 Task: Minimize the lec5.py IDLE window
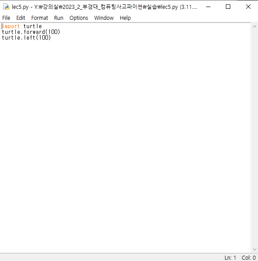pos(208,7)
